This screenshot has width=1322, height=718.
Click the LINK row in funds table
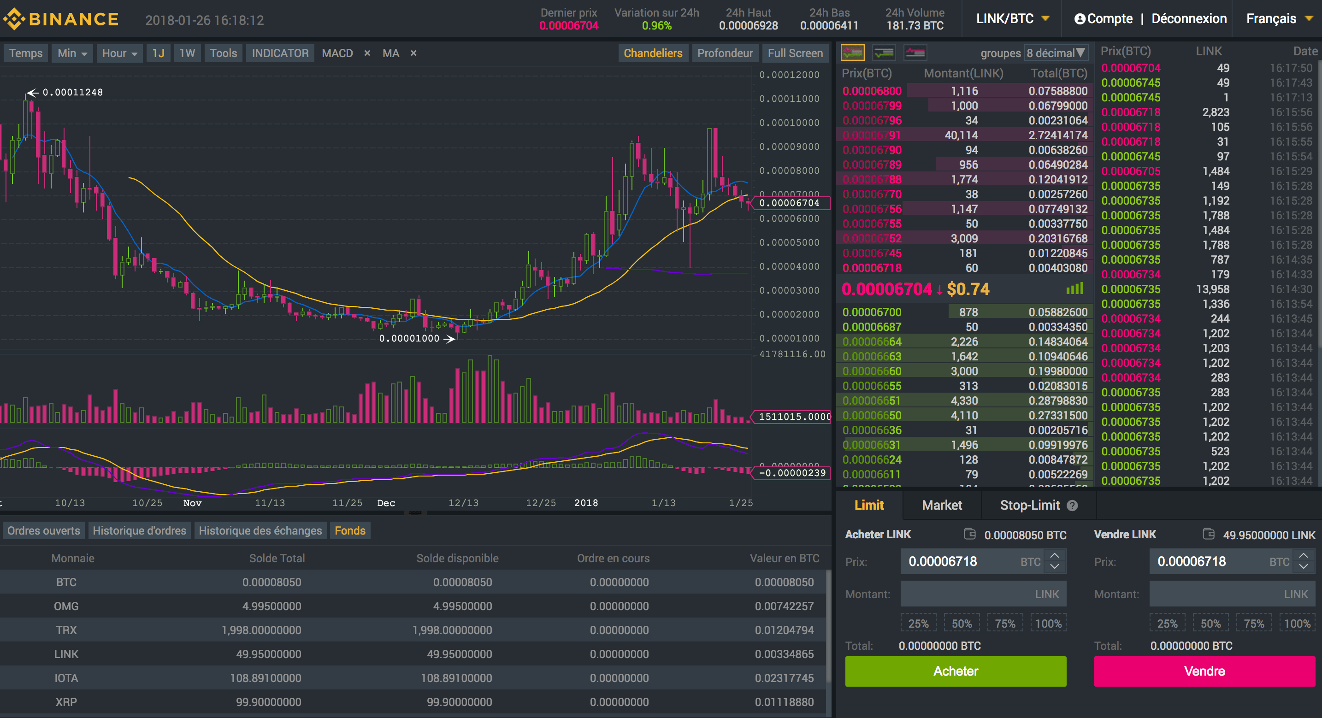[x=412, y=654]
